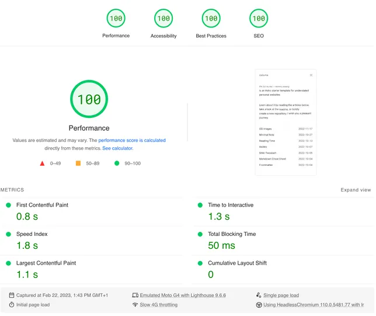Open 'performance score is calculated' link
376x316 pixels.
[x=132, y=141]
